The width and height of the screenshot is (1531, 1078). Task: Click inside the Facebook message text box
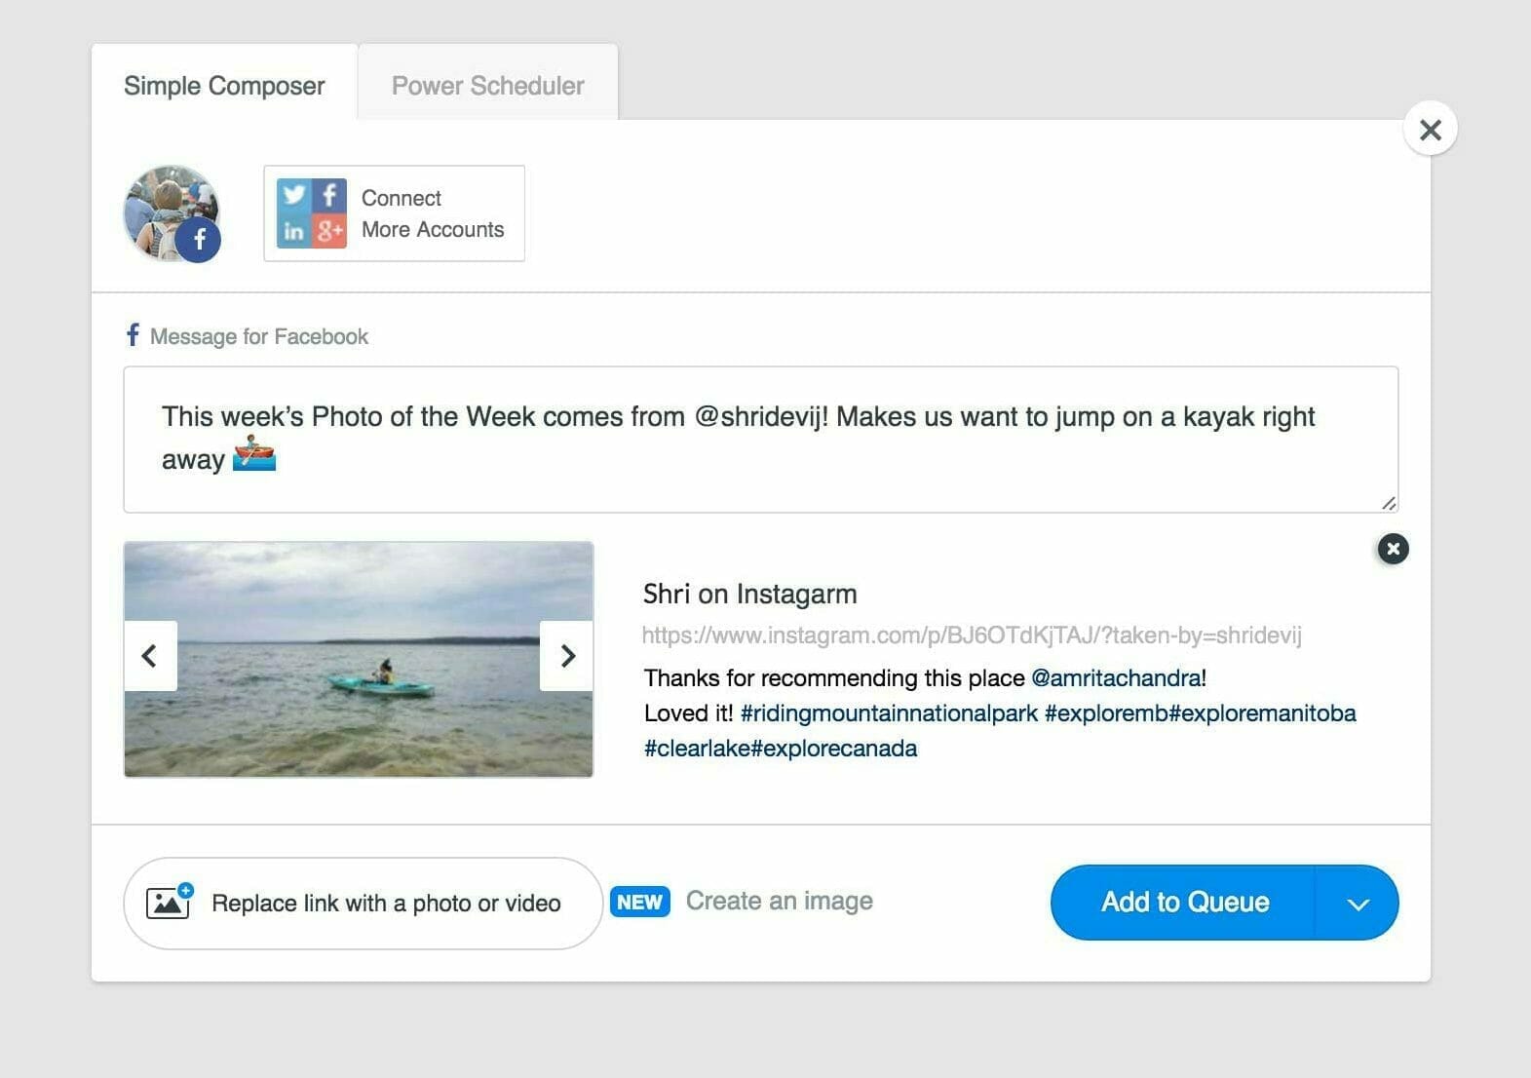[x=761, y=440]
